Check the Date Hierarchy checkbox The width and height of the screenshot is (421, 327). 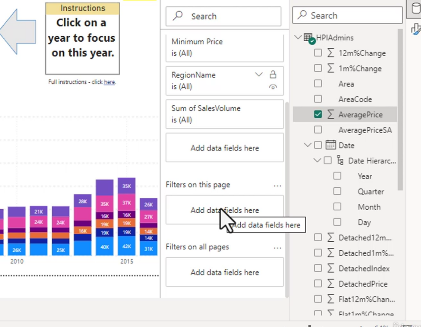[x=328, y=160]
